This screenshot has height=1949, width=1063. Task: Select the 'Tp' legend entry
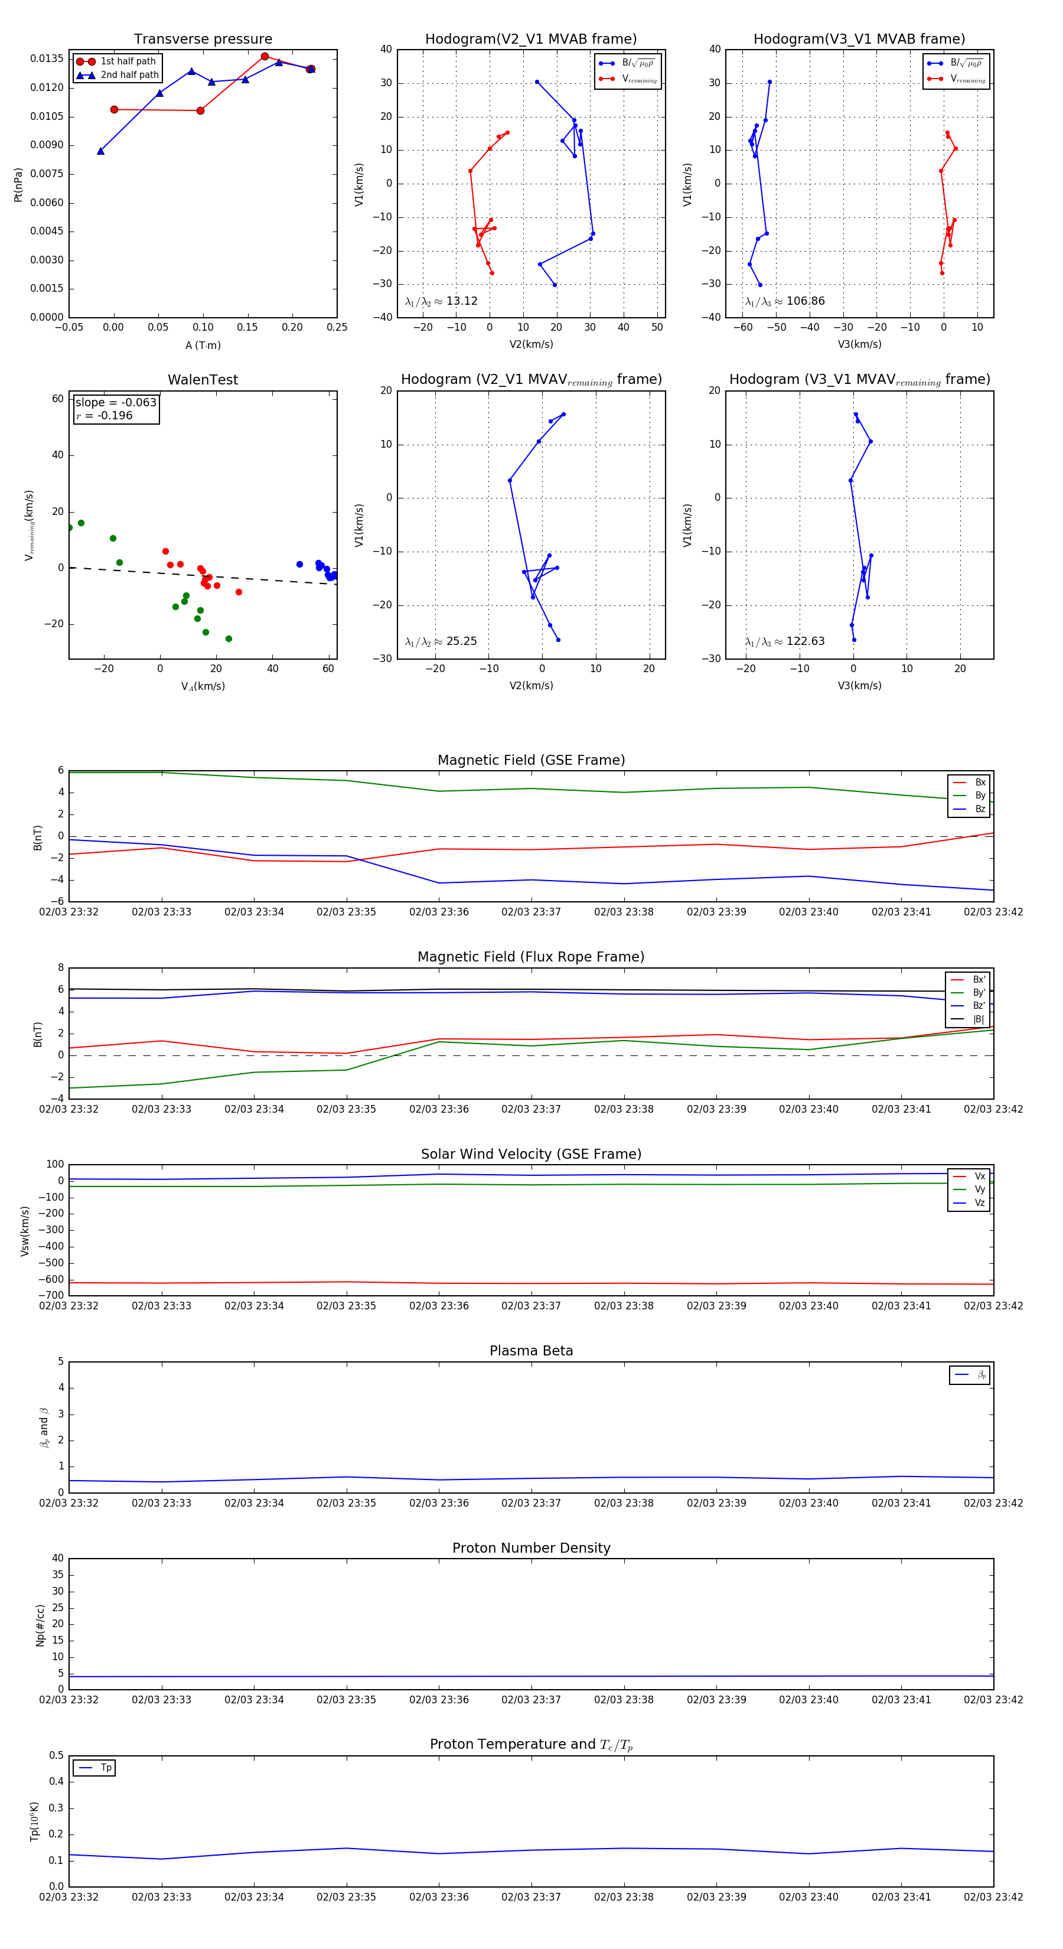[x=94, y=1768]
